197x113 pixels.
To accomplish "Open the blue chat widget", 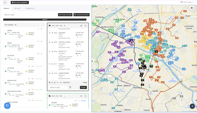I will pyautogui.click(x=7, y=106).
